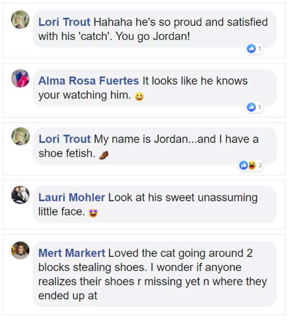Click the like reaction on Alma Rosa Fuertes' comment
290x320 pixels.
(x=251, y=107)
